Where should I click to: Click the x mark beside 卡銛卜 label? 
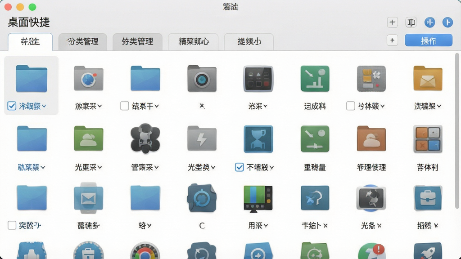325,226
